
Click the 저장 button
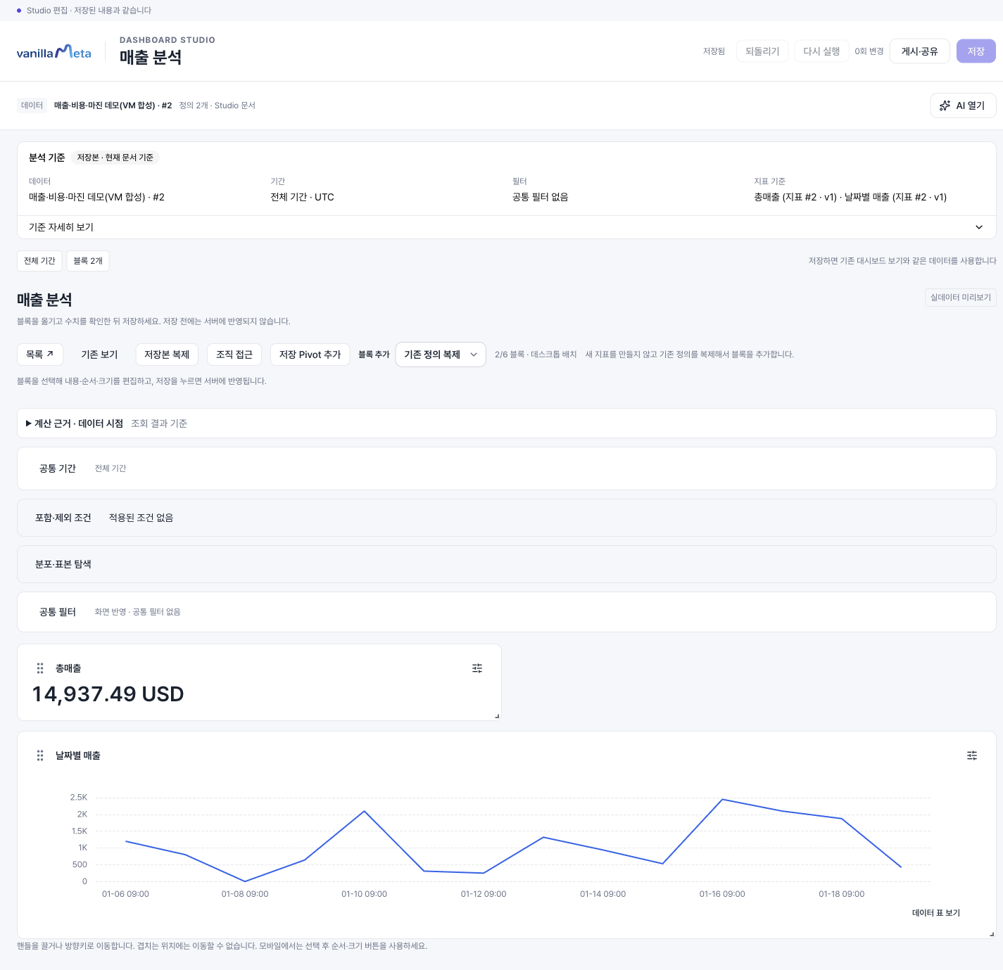click(976, 51)
